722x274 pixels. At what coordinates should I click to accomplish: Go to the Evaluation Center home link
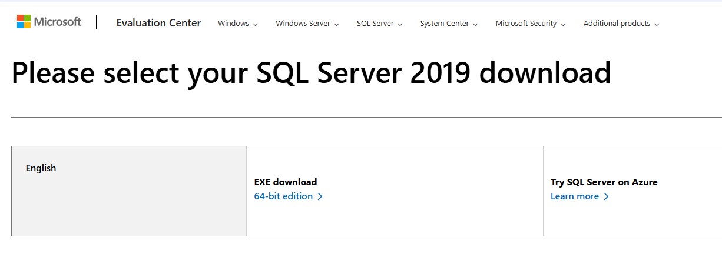coord(158,23)
